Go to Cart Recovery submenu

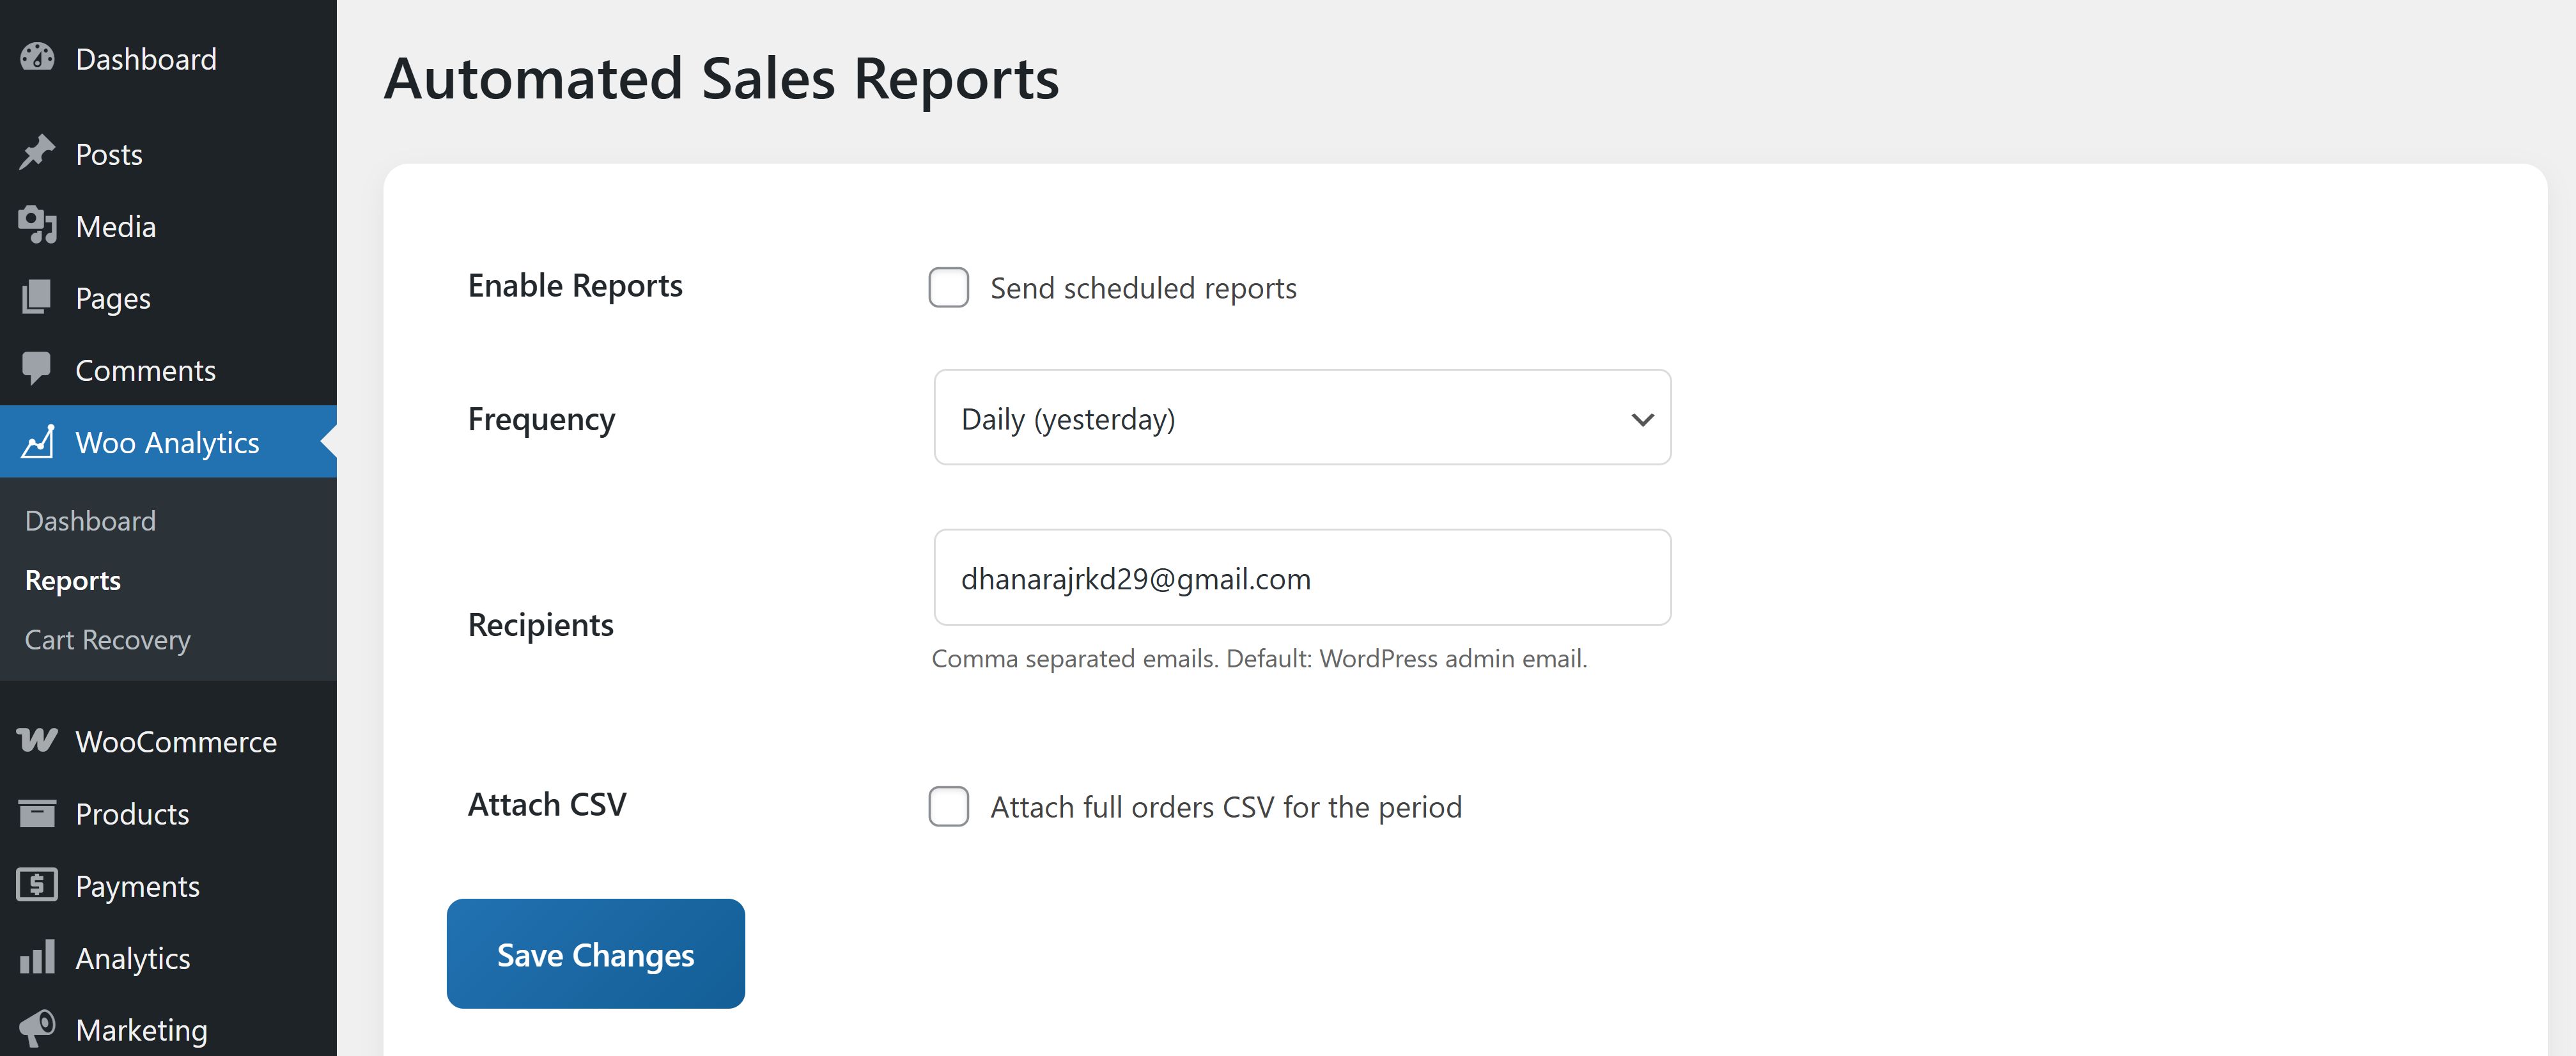point(107,640)
